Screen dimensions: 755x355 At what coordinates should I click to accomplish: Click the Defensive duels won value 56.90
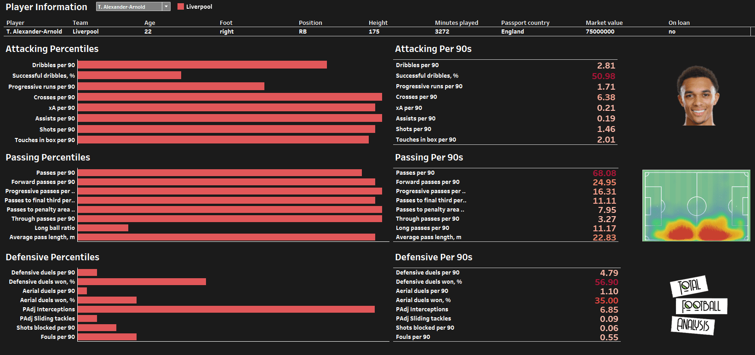click(606, 282)
